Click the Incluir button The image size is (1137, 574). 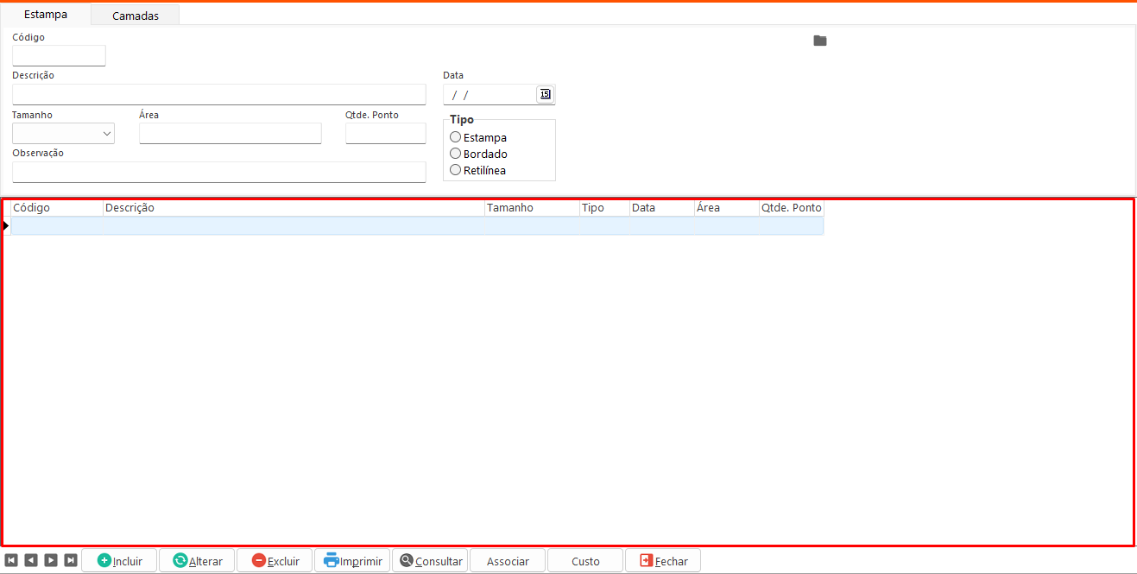point(119,560)
